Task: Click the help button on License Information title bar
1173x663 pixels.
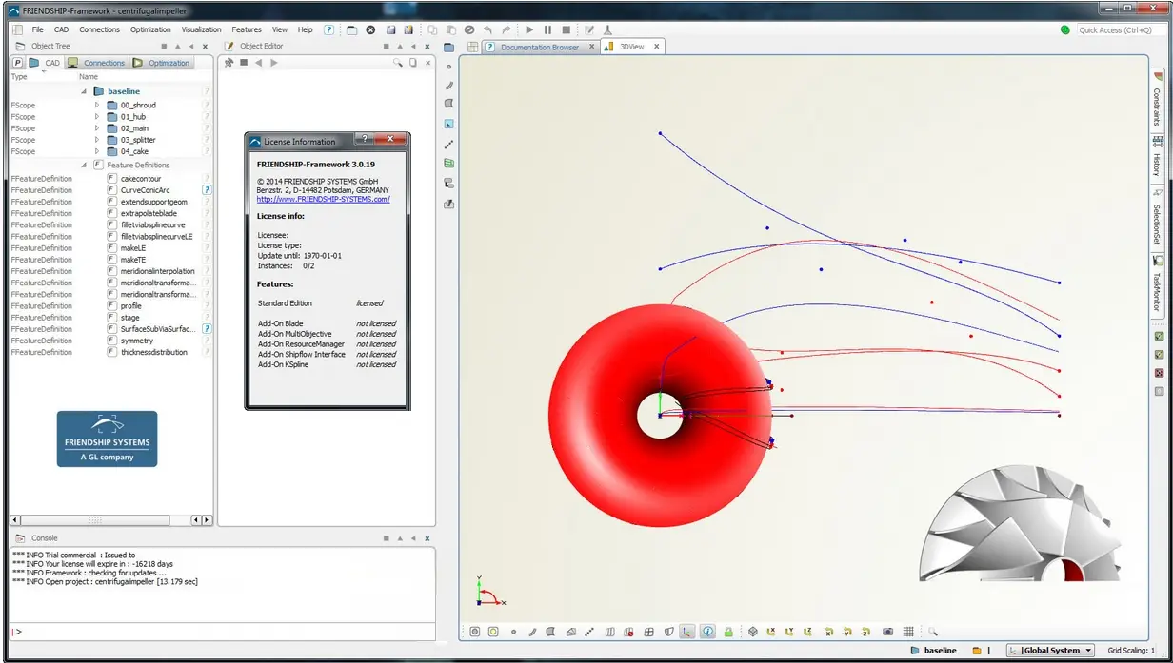Action: 366,140
